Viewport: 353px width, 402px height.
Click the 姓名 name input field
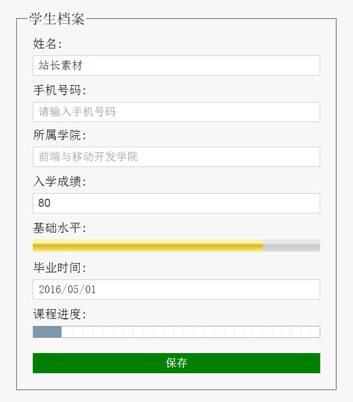(176, 66)
